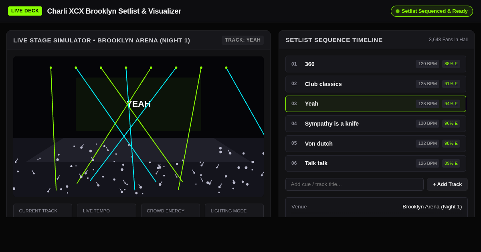Click the YEAH text on stage screen
481x252 pixels.
point(138,104)
